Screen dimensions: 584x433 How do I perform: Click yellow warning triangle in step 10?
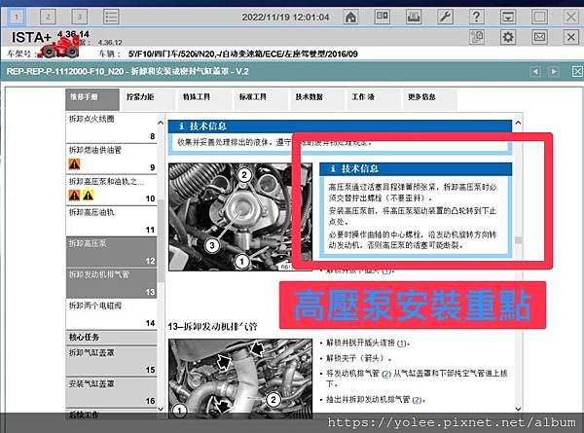pos(88,195)
